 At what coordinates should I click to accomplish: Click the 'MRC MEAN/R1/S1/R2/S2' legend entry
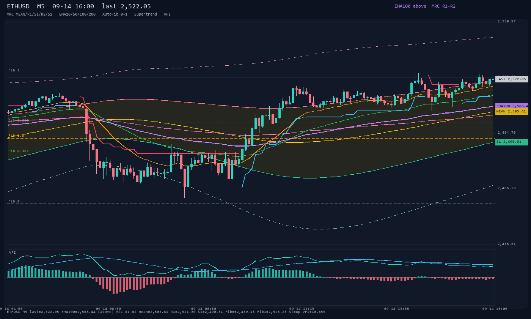(30, 14)
